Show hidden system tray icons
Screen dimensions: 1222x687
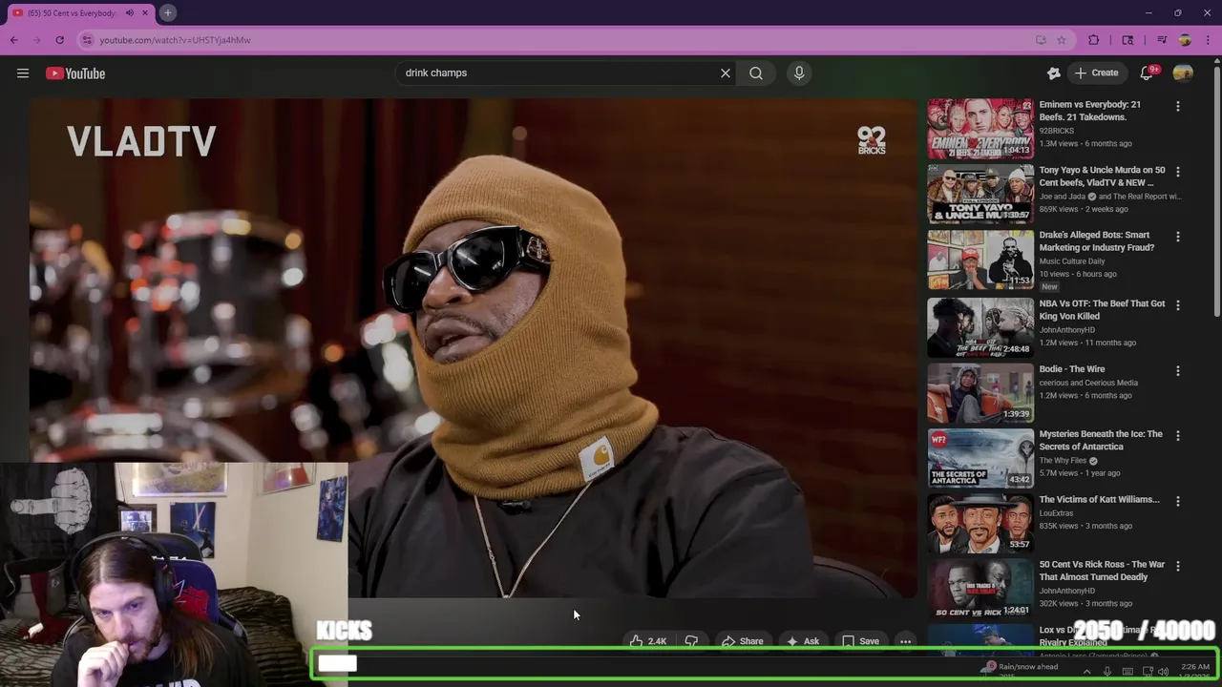[1086, 672]
